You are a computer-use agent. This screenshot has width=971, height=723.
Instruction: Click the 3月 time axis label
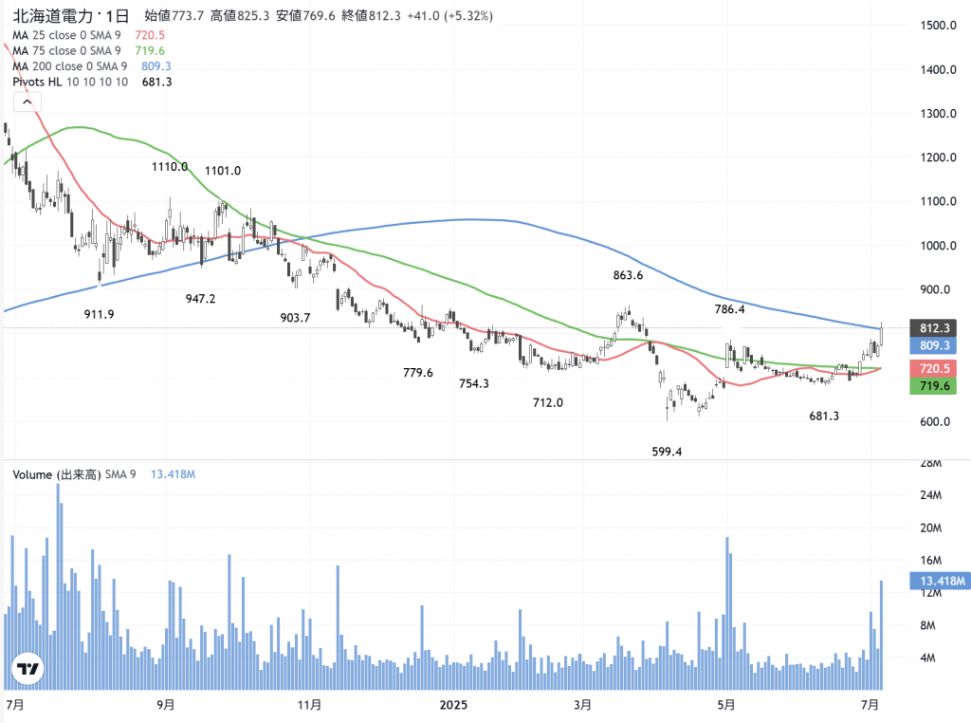coord(582,705)
